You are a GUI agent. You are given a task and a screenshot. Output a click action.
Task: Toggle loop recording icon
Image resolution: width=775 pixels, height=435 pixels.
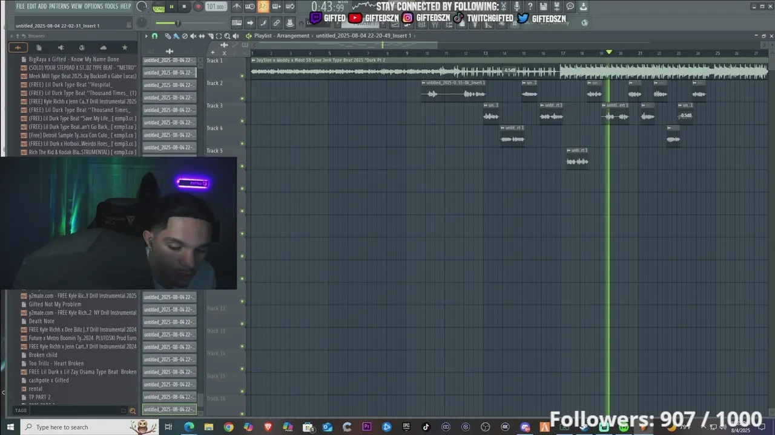pos(290,7)
